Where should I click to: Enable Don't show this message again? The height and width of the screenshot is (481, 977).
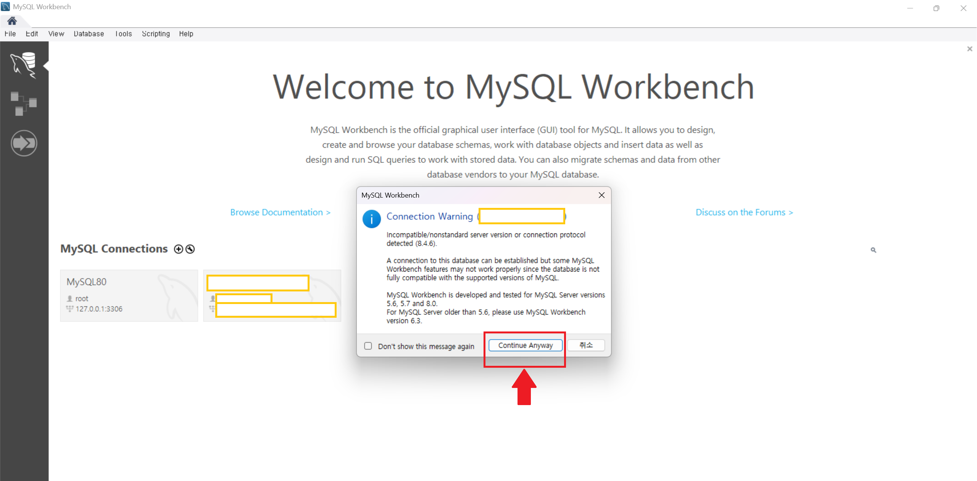click(368, 346)
